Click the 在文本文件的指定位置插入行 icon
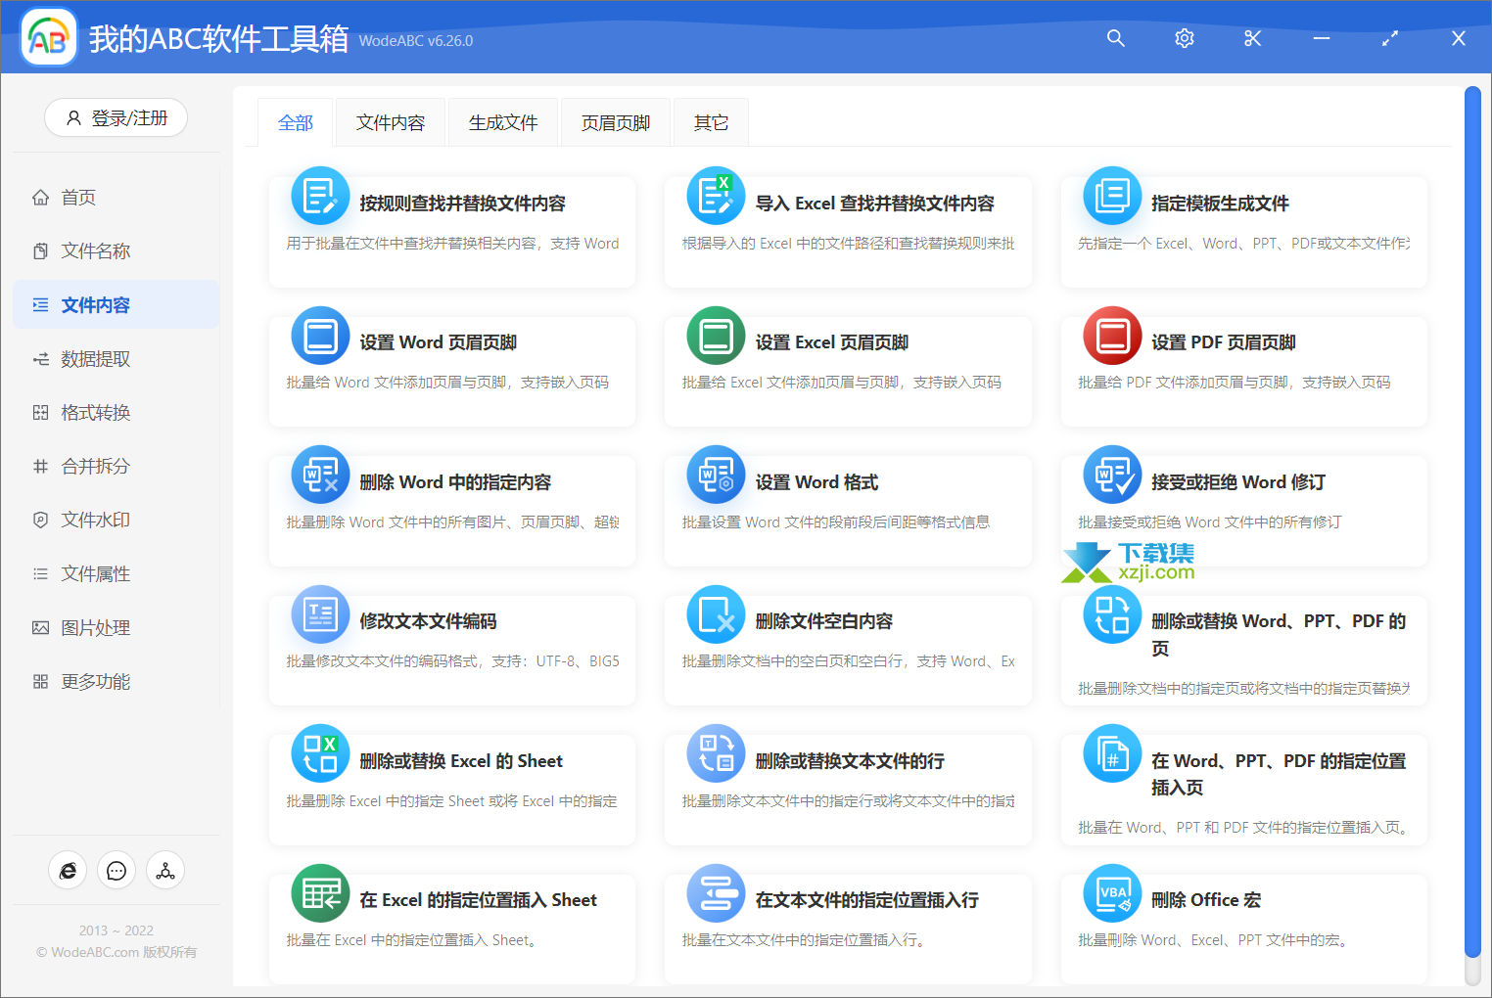1492x998 pixels. (x=716, y=893)
